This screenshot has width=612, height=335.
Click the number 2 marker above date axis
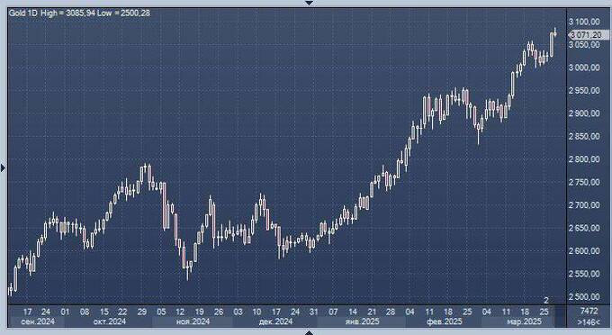coord(546,300)
